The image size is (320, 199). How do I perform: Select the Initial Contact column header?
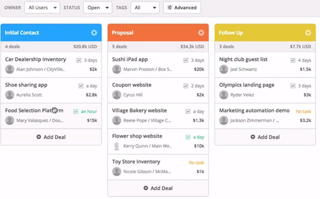click(x=22, y=33)
